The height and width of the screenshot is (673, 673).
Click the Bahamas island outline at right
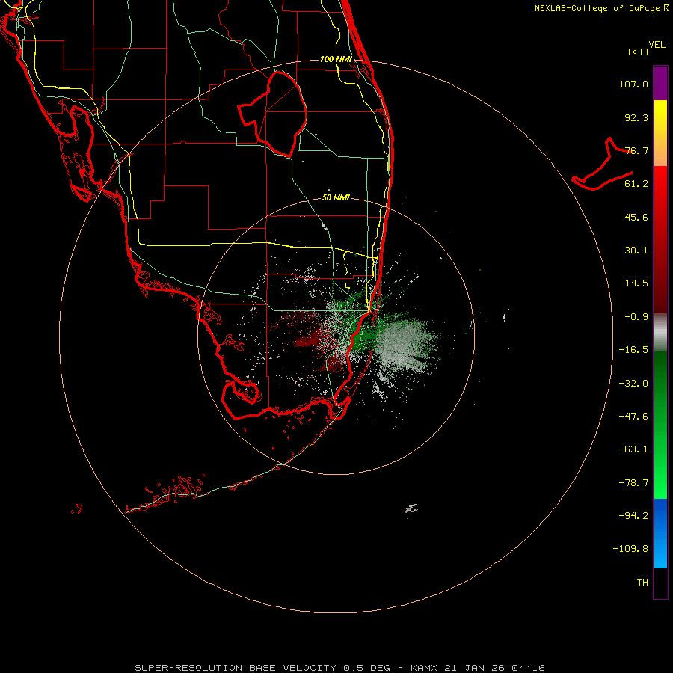point(603,164)
